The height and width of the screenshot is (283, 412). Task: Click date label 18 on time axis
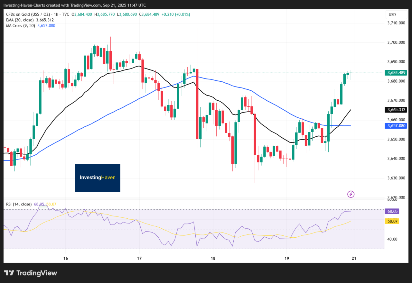click(x=213, y=259)
